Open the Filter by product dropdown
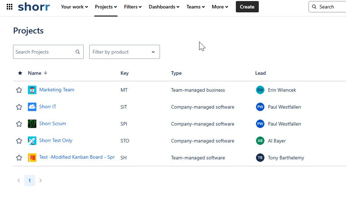Image resolution: width=346 pixels, height=201 pixels. [x=124, y=52]
